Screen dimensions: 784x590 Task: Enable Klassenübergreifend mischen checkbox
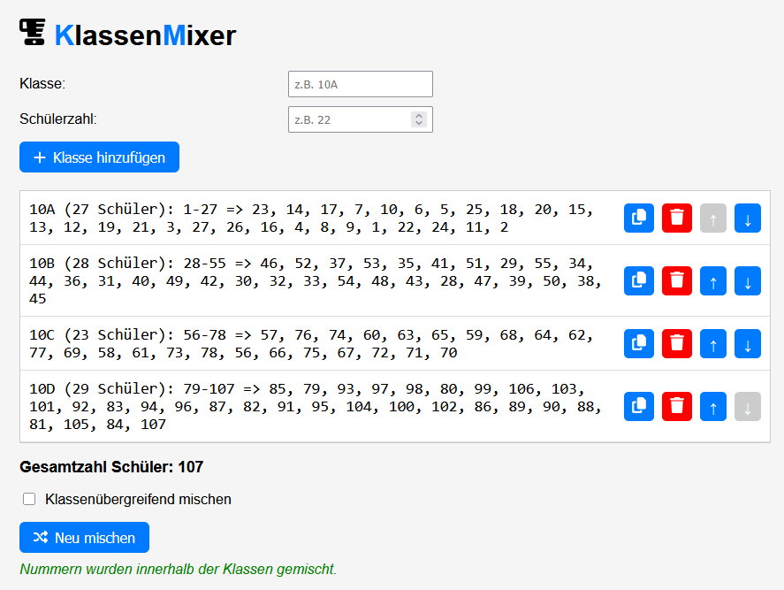point(29,499)
